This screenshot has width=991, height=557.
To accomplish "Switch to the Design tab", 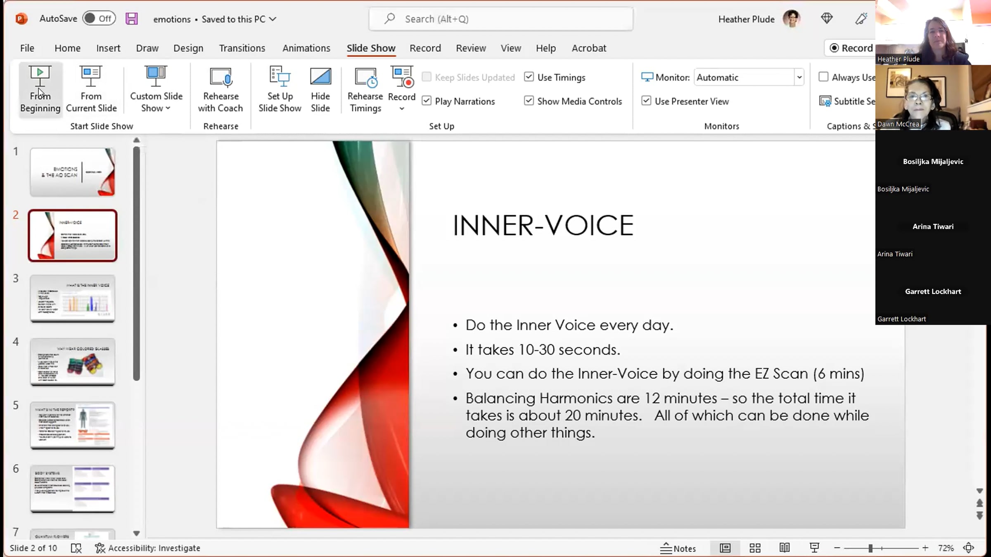I will pos(188,48).
